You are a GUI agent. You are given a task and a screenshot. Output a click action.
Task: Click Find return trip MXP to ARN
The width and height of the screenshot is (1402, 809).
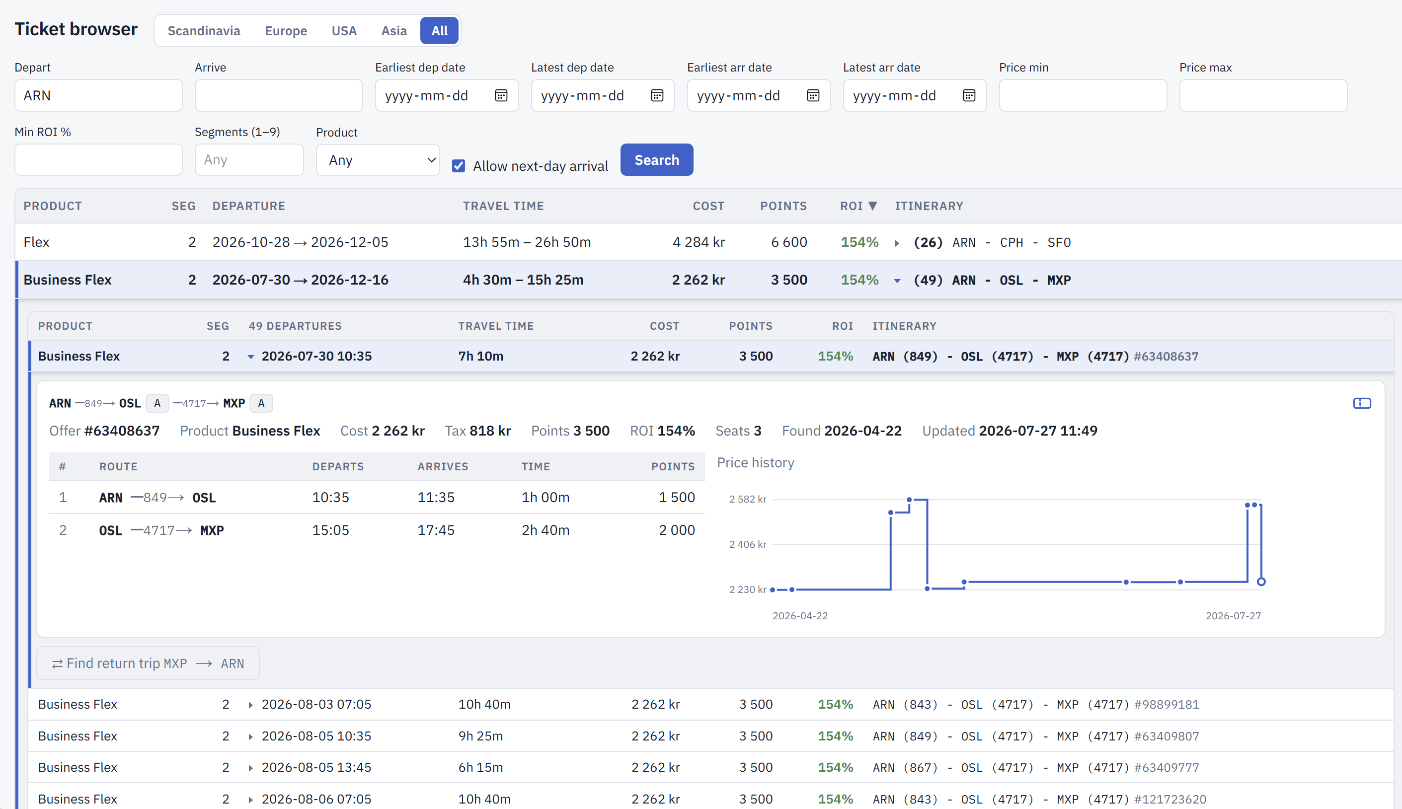click(148, 663)
